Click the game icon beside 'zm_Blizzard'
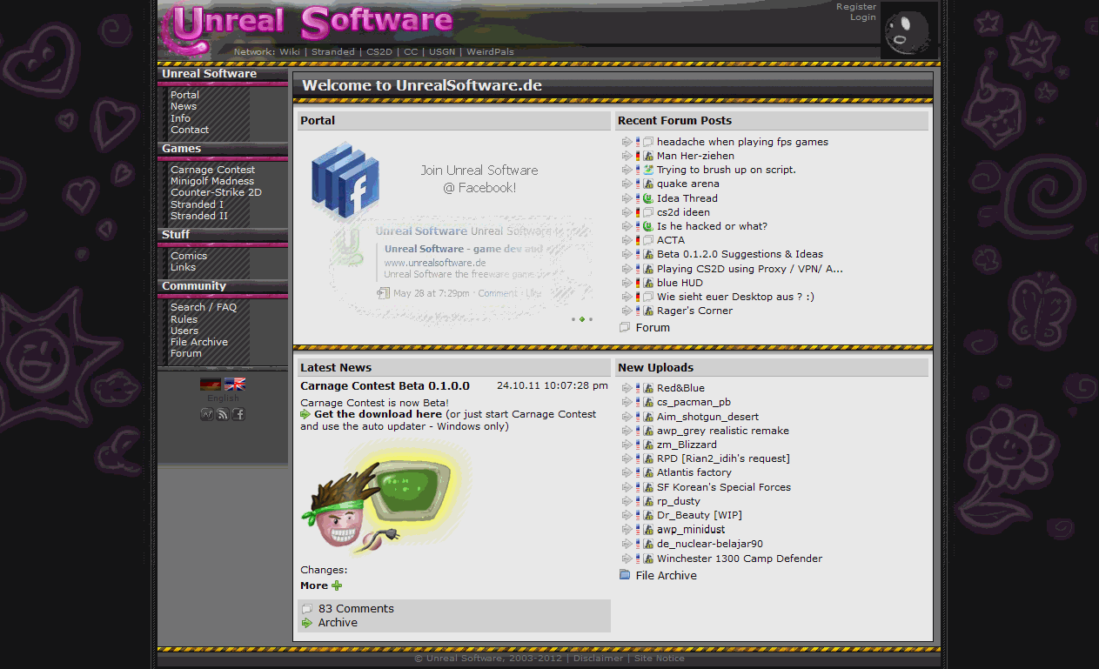Viewport: 1099px width, 669px height. tap(648, 445)
